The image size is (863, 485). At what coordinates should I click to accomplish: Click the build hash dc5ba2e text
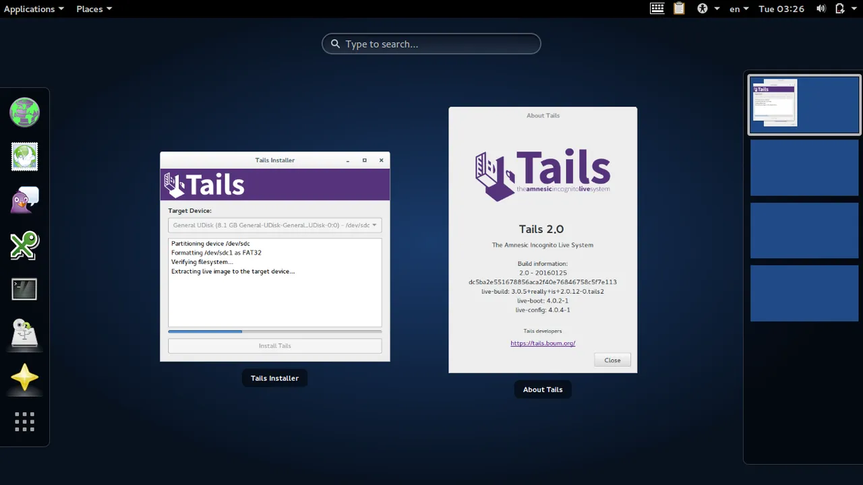click(543, 282)
